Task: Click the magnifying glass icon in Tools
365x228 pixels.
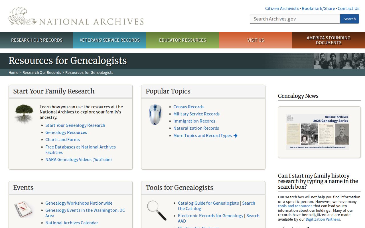Action: pyautogui.click(x=157, y=210)
